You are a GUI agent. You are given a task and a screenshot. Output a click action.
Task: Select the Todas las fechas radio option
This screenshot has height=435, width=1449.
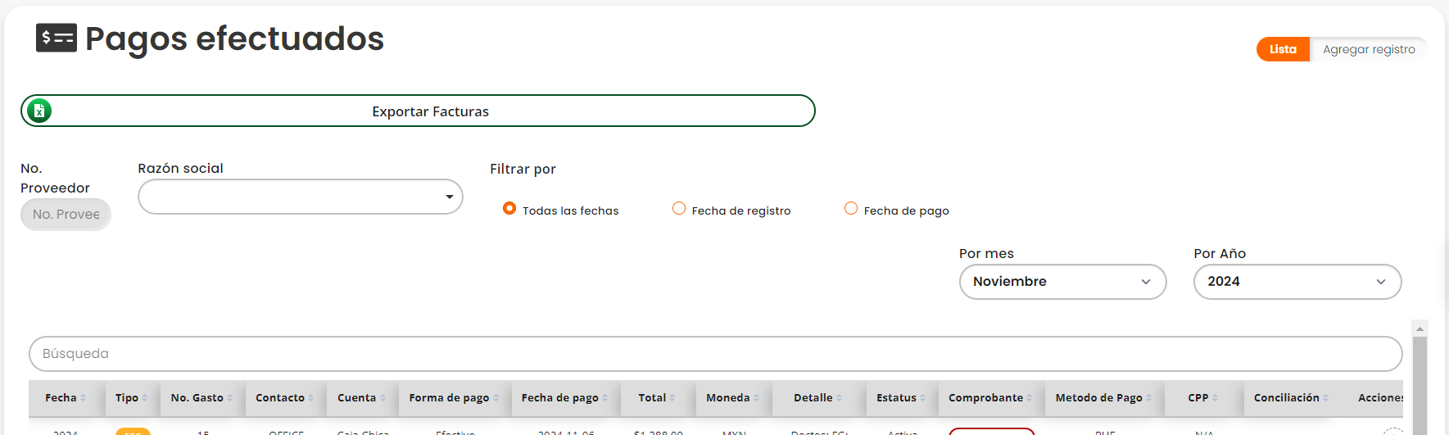coord(509,209)
